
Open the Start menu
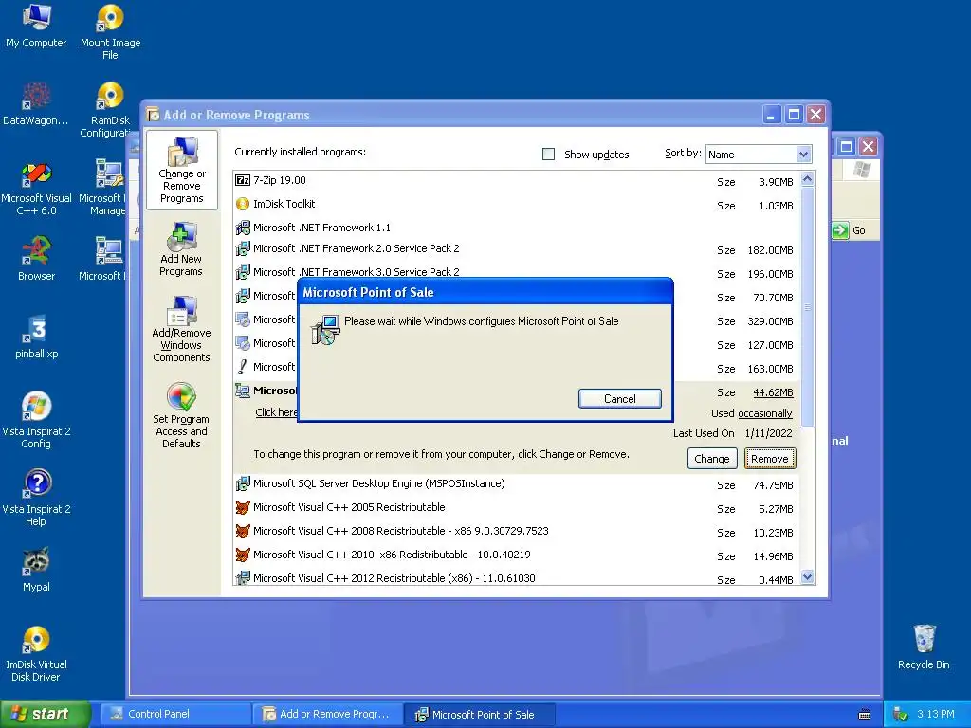click(45, 714)
